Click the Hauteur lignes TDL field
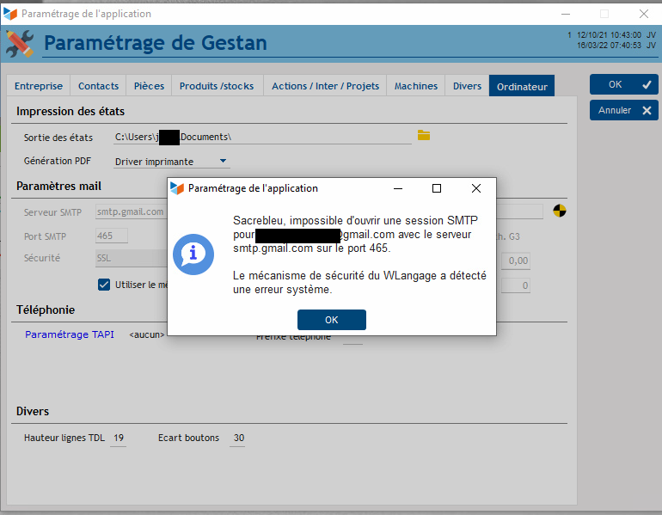 pos(119,438)
